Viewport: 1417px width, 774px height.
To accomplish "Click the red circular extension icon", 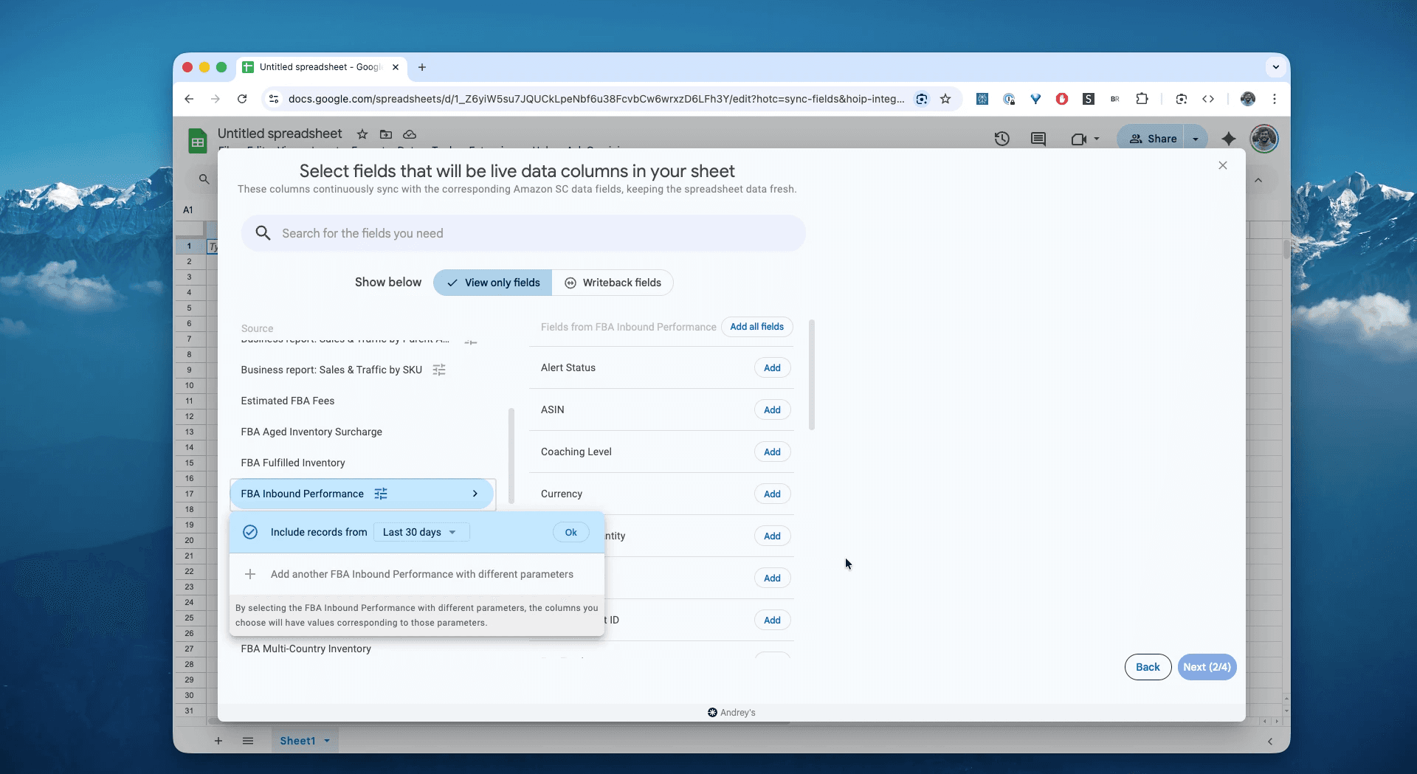I will click(1062, 99).
